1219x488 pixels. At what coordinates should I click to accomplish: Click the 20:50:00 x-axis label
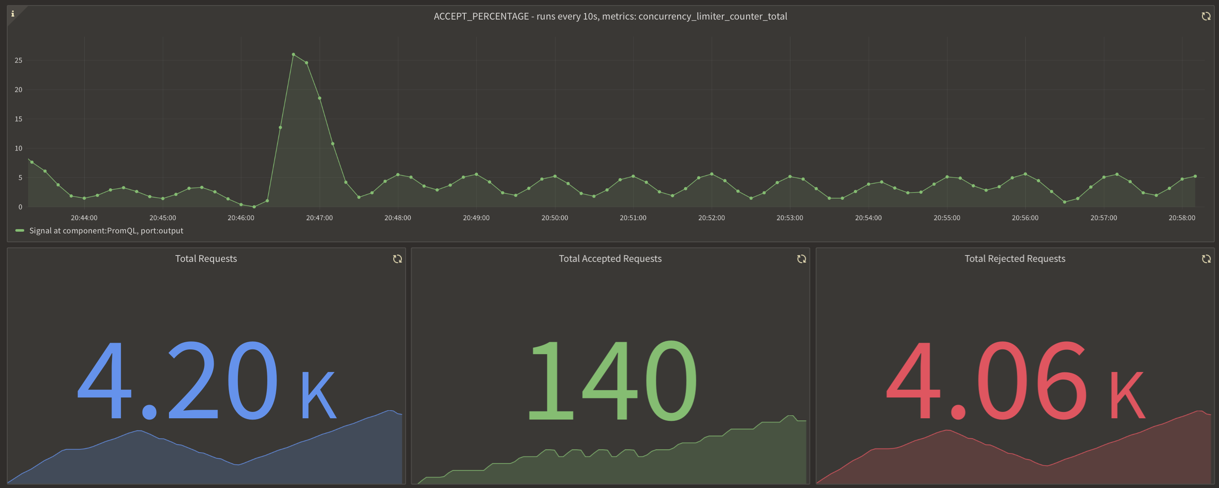[555, 218]
